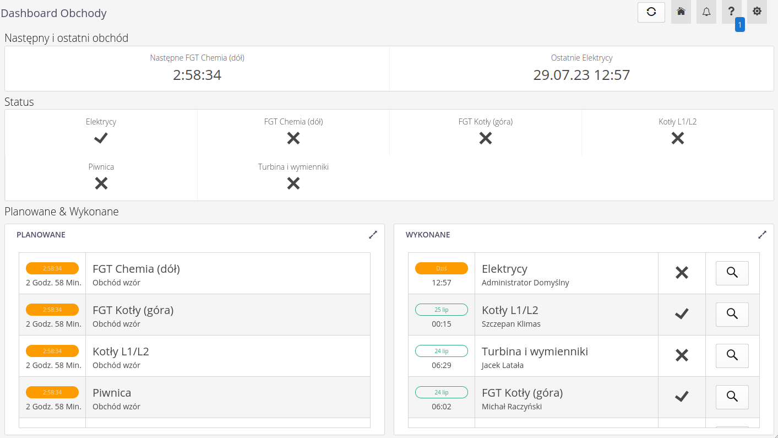Screen dimensions: 778x438
Task: Click the 25 lip date badge
Action: point(441,310)
